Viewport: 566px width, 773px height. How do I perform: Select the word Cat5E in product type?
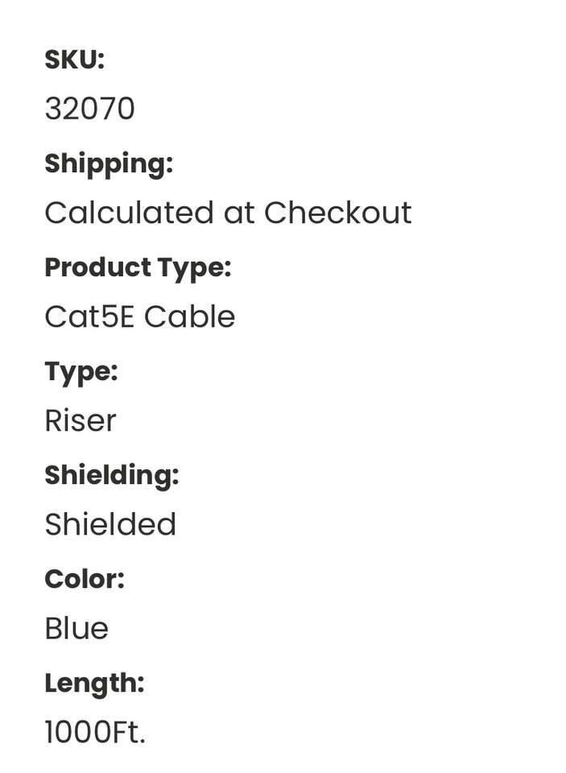tap(89, 316)
